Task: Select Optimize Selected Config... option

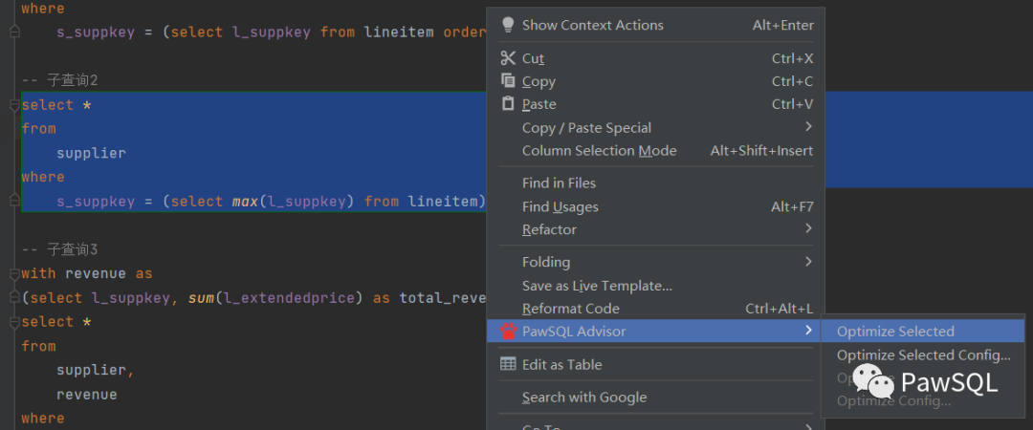Action: point(923,355)
